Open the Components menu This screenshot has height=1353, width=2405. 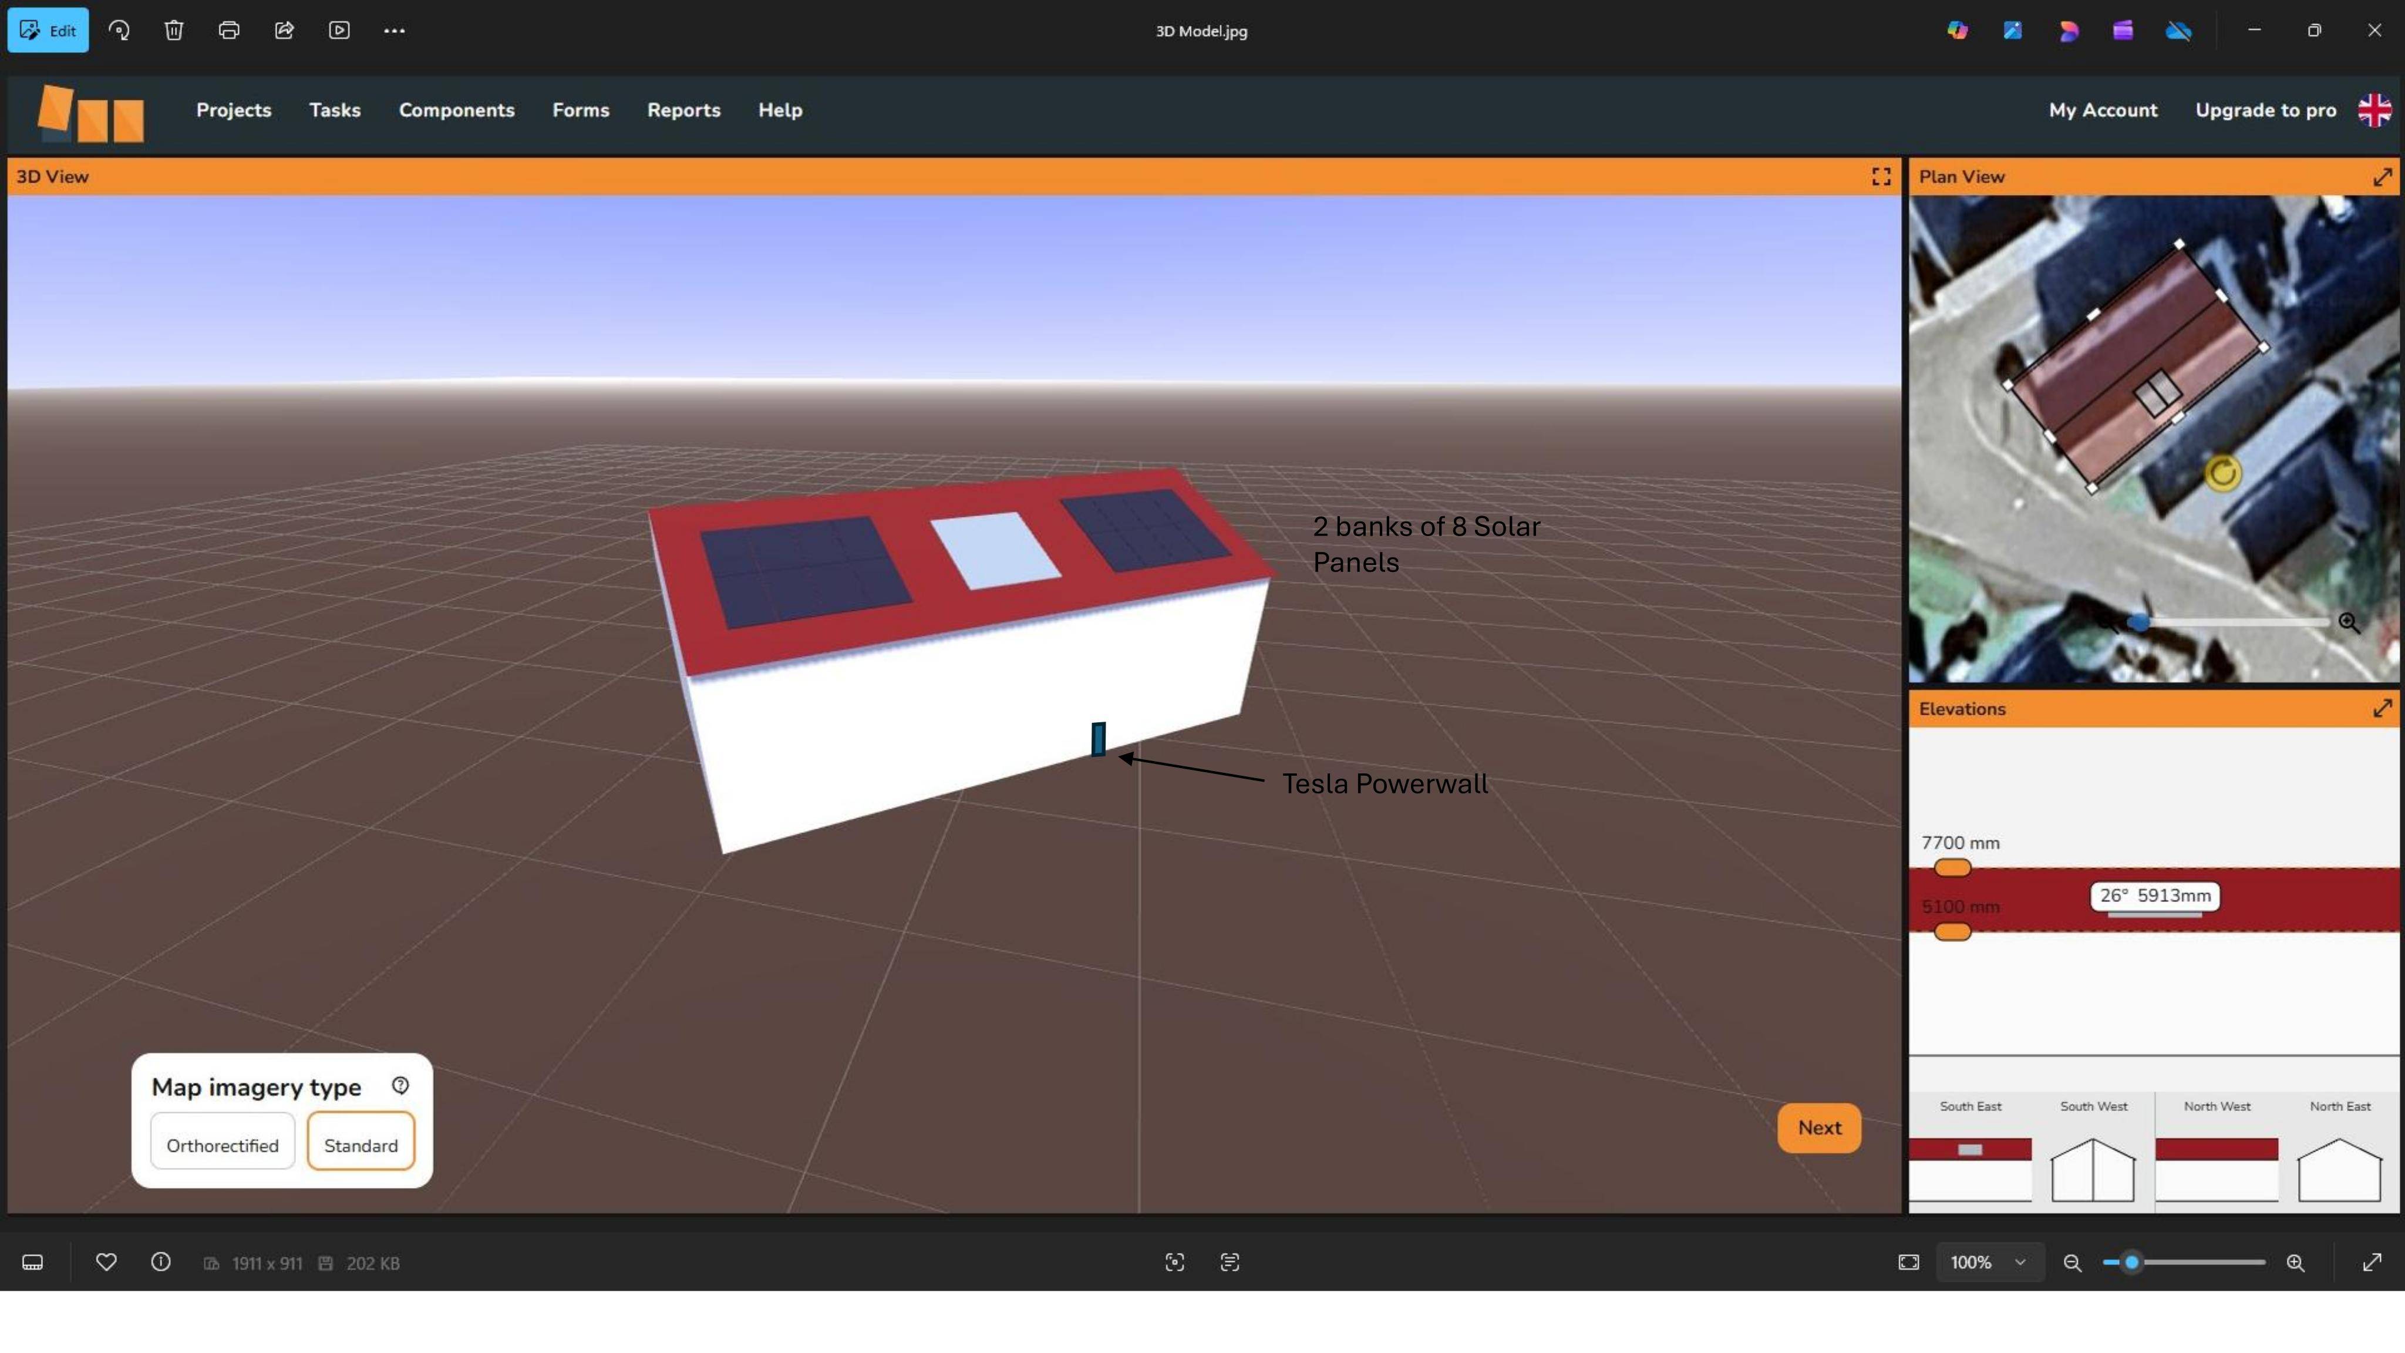(x=457, y=110)
